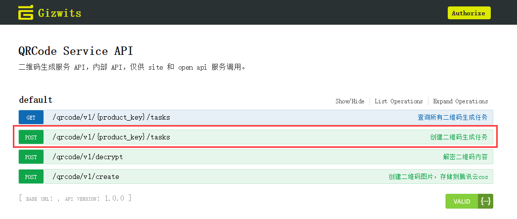Open the /qrcode/v1/decrypt operation
The image size is (517, 219).
click(x=88, y=157)
